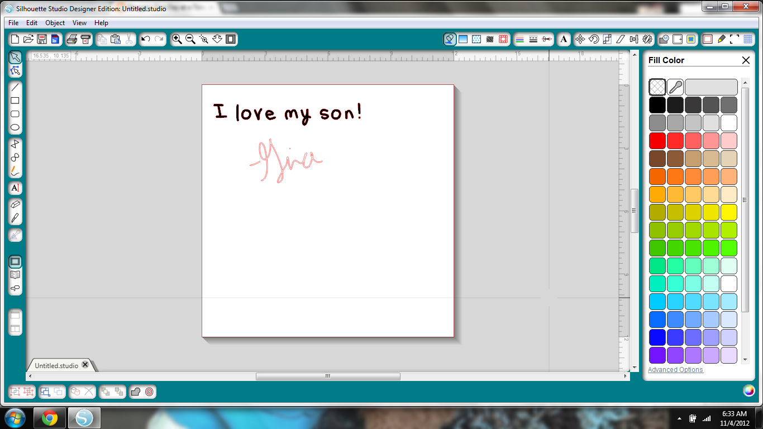Click the Advanced Options link

[x=675, y=370]
